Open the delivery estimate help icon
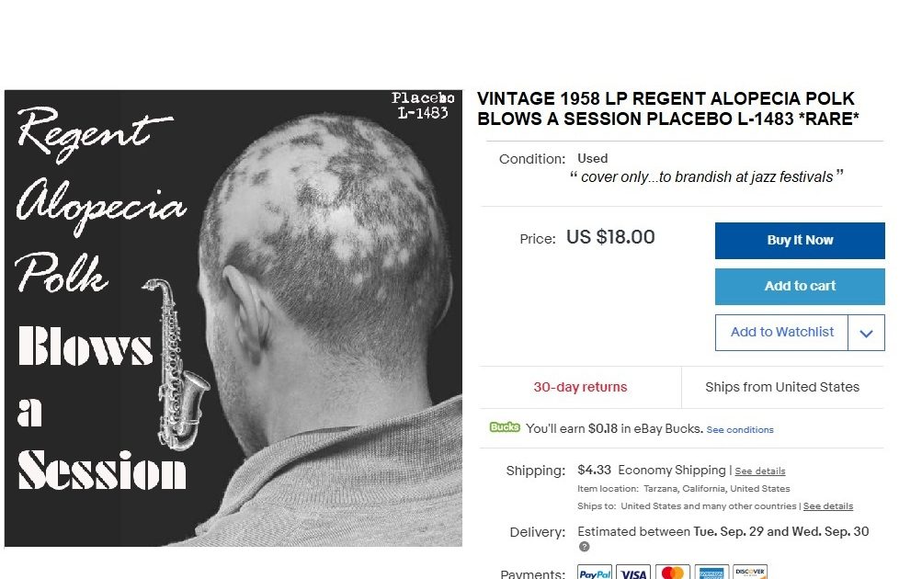Screen dimensions: 899x579 (x=585, y=546)
